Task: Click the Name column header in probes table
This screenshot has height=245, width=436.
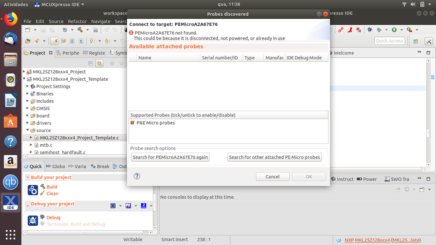Action: pyautogui.click(x=168, y=58)
